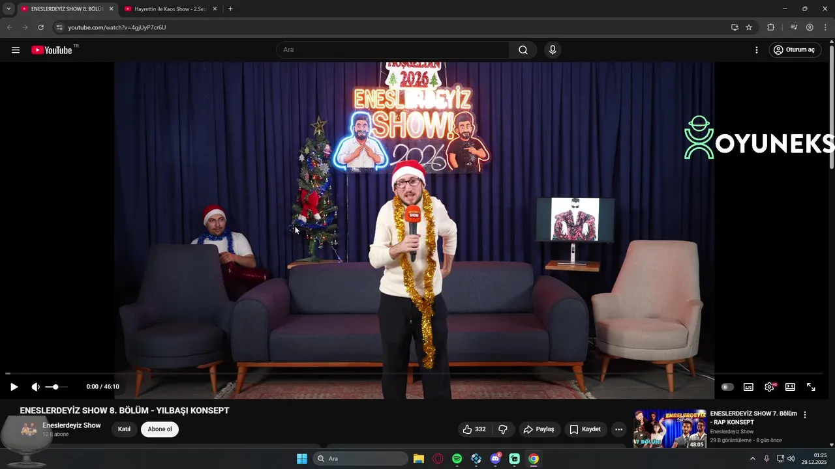Open Opera browser from taskbar
The width and height of the screenshot is (835, 469).
click(x=438, y=459)
